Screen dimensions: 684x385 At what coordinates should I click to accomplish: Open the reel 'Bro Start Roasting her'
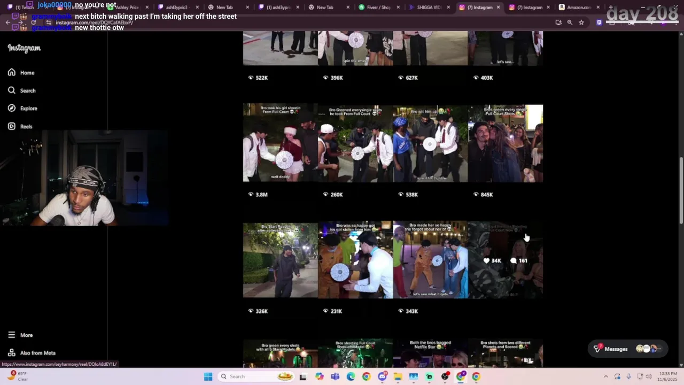click(280, 260)
